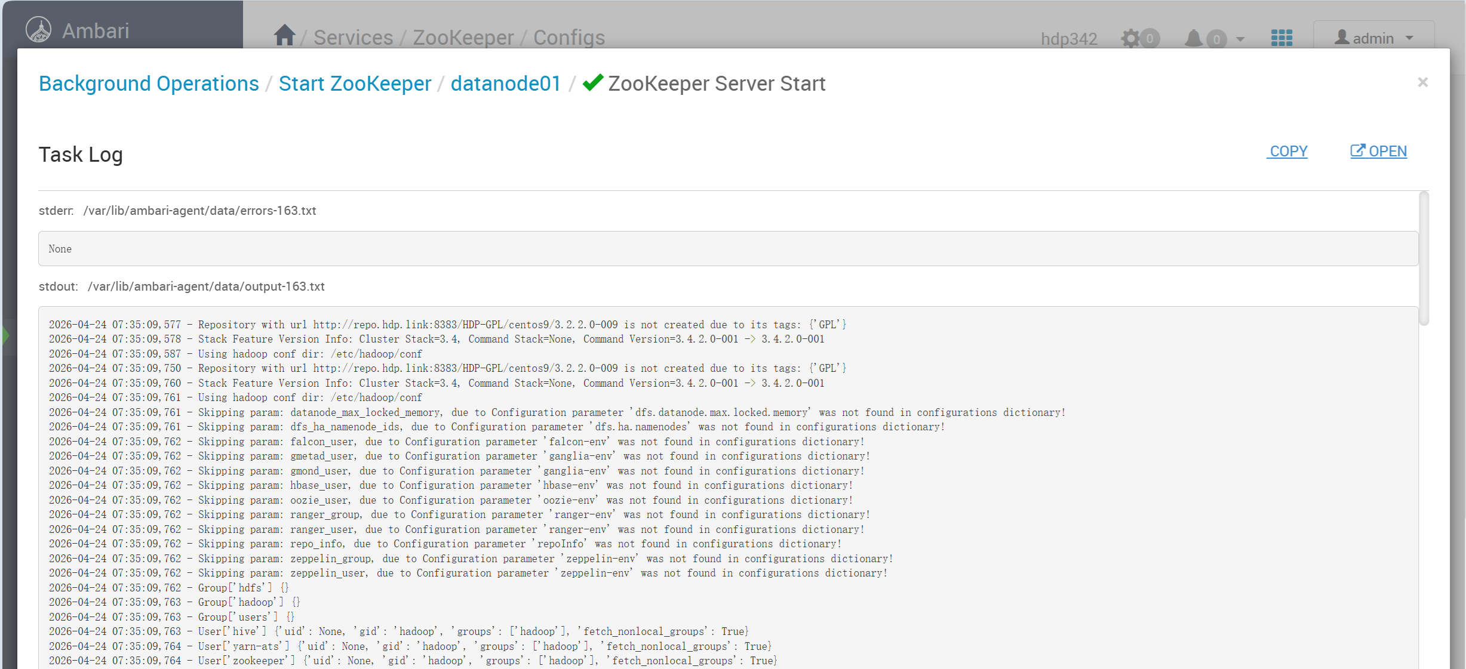
Task: Click the stdout path output-163.txt
Action: 206,286
